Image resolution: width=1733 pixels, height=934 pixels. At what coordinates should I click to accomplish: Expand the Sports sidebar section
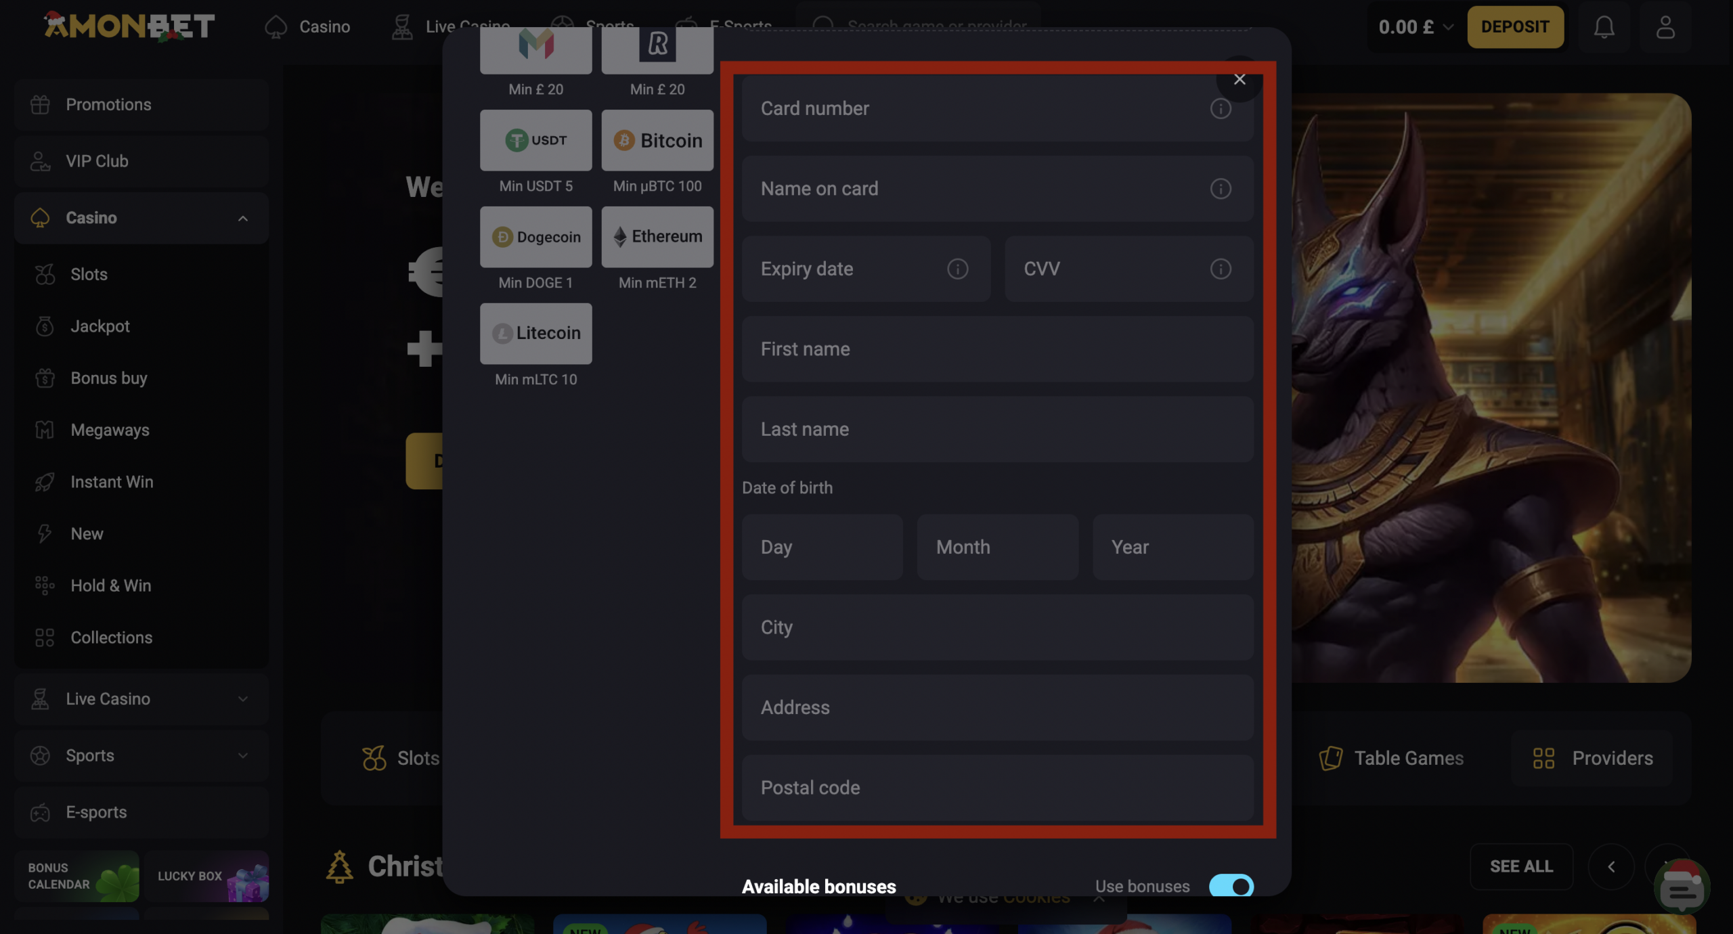coord(242,755)
